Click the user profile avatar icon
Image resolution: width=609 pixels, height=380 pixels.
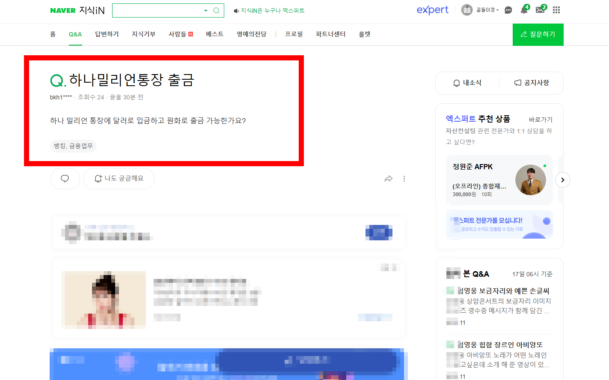pos(466,10)
